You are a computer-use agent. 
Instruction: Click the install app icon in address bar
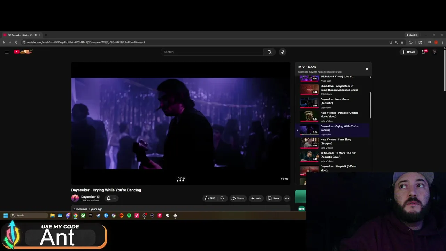(x=391, y=42)
